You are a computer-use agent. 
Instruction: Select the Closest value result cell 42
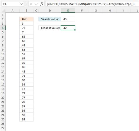tap(68, 28)
